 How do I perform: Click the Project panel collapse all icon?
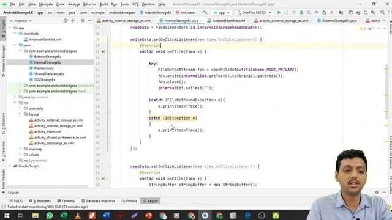(x=73, y=21)
